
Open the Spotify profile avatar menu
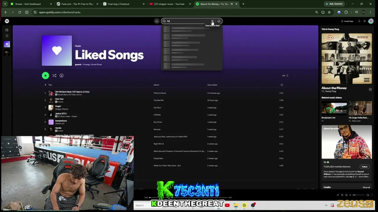371,21
